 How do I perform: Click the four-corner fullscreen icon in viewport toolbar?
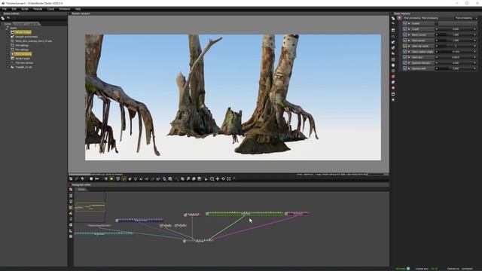(229, 179)
